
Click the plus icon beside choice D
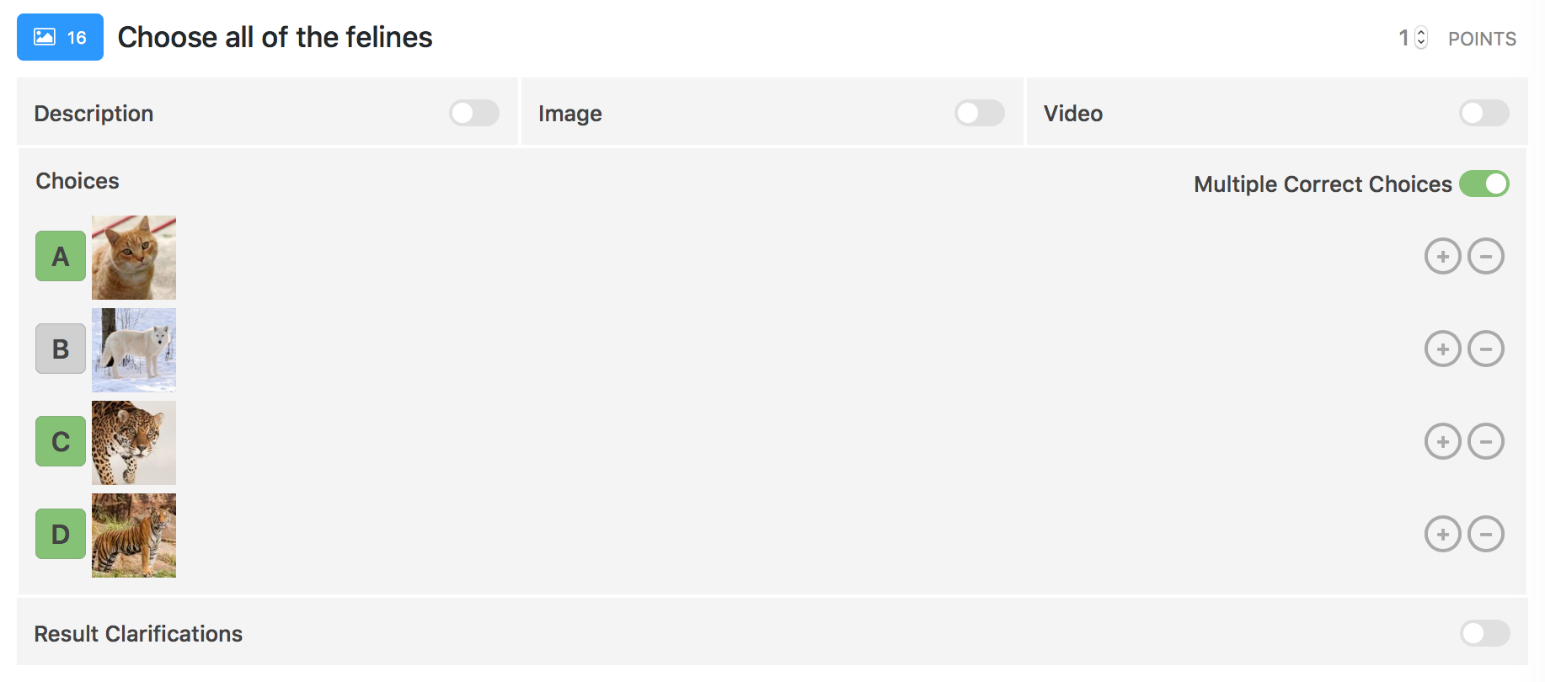(1442, 533)
